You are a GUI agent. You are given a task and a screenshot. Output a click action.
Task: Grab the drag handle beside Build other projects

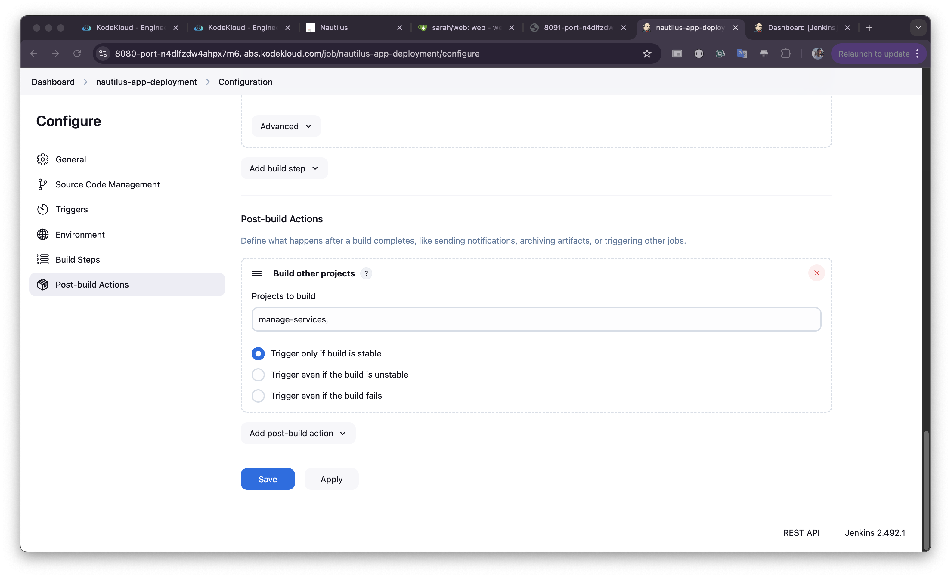[257, 273]
